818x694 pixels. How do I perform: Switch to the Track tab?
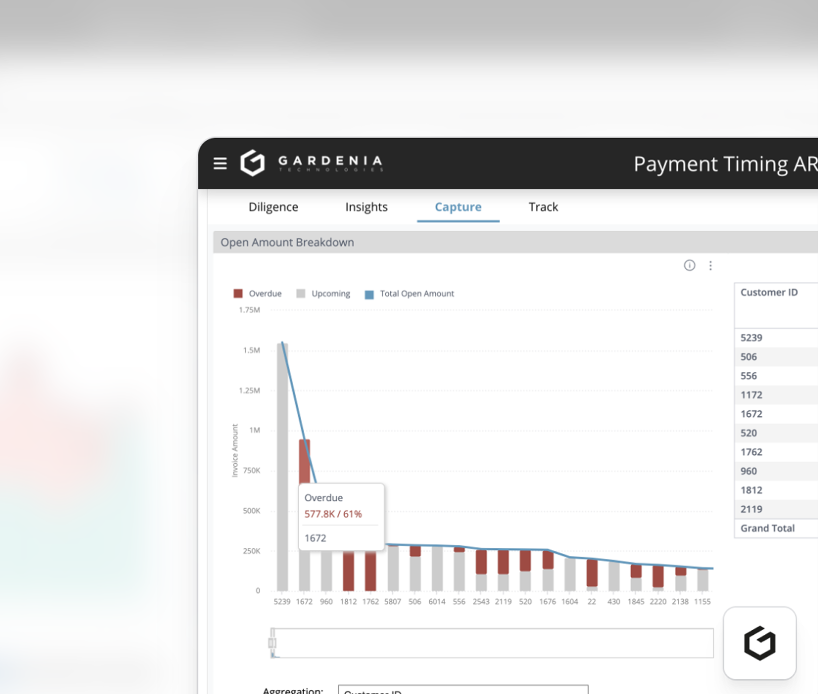point(543,207)
